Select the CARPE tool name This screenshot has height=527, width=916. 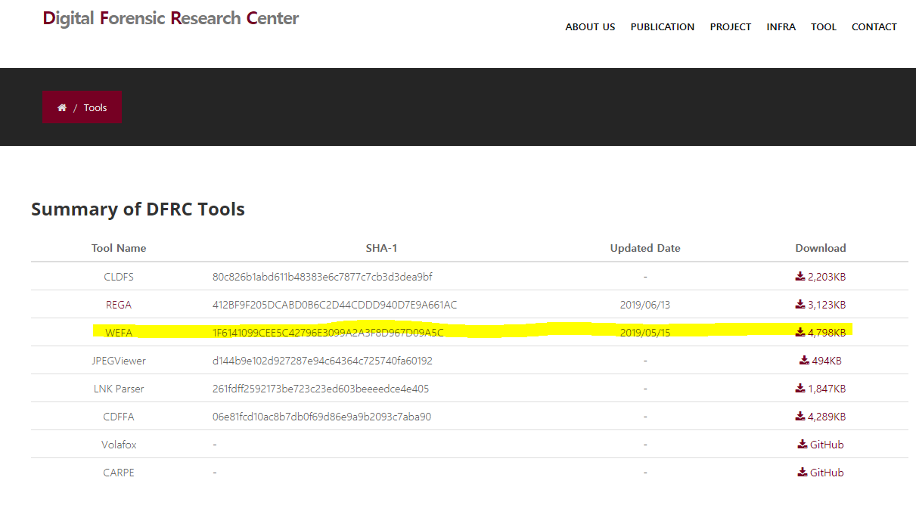click(x=119, y=473)
